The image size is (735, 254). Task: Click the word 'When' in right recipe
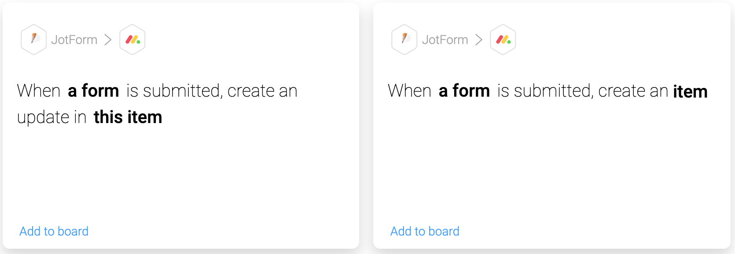[x=409, y=91]
